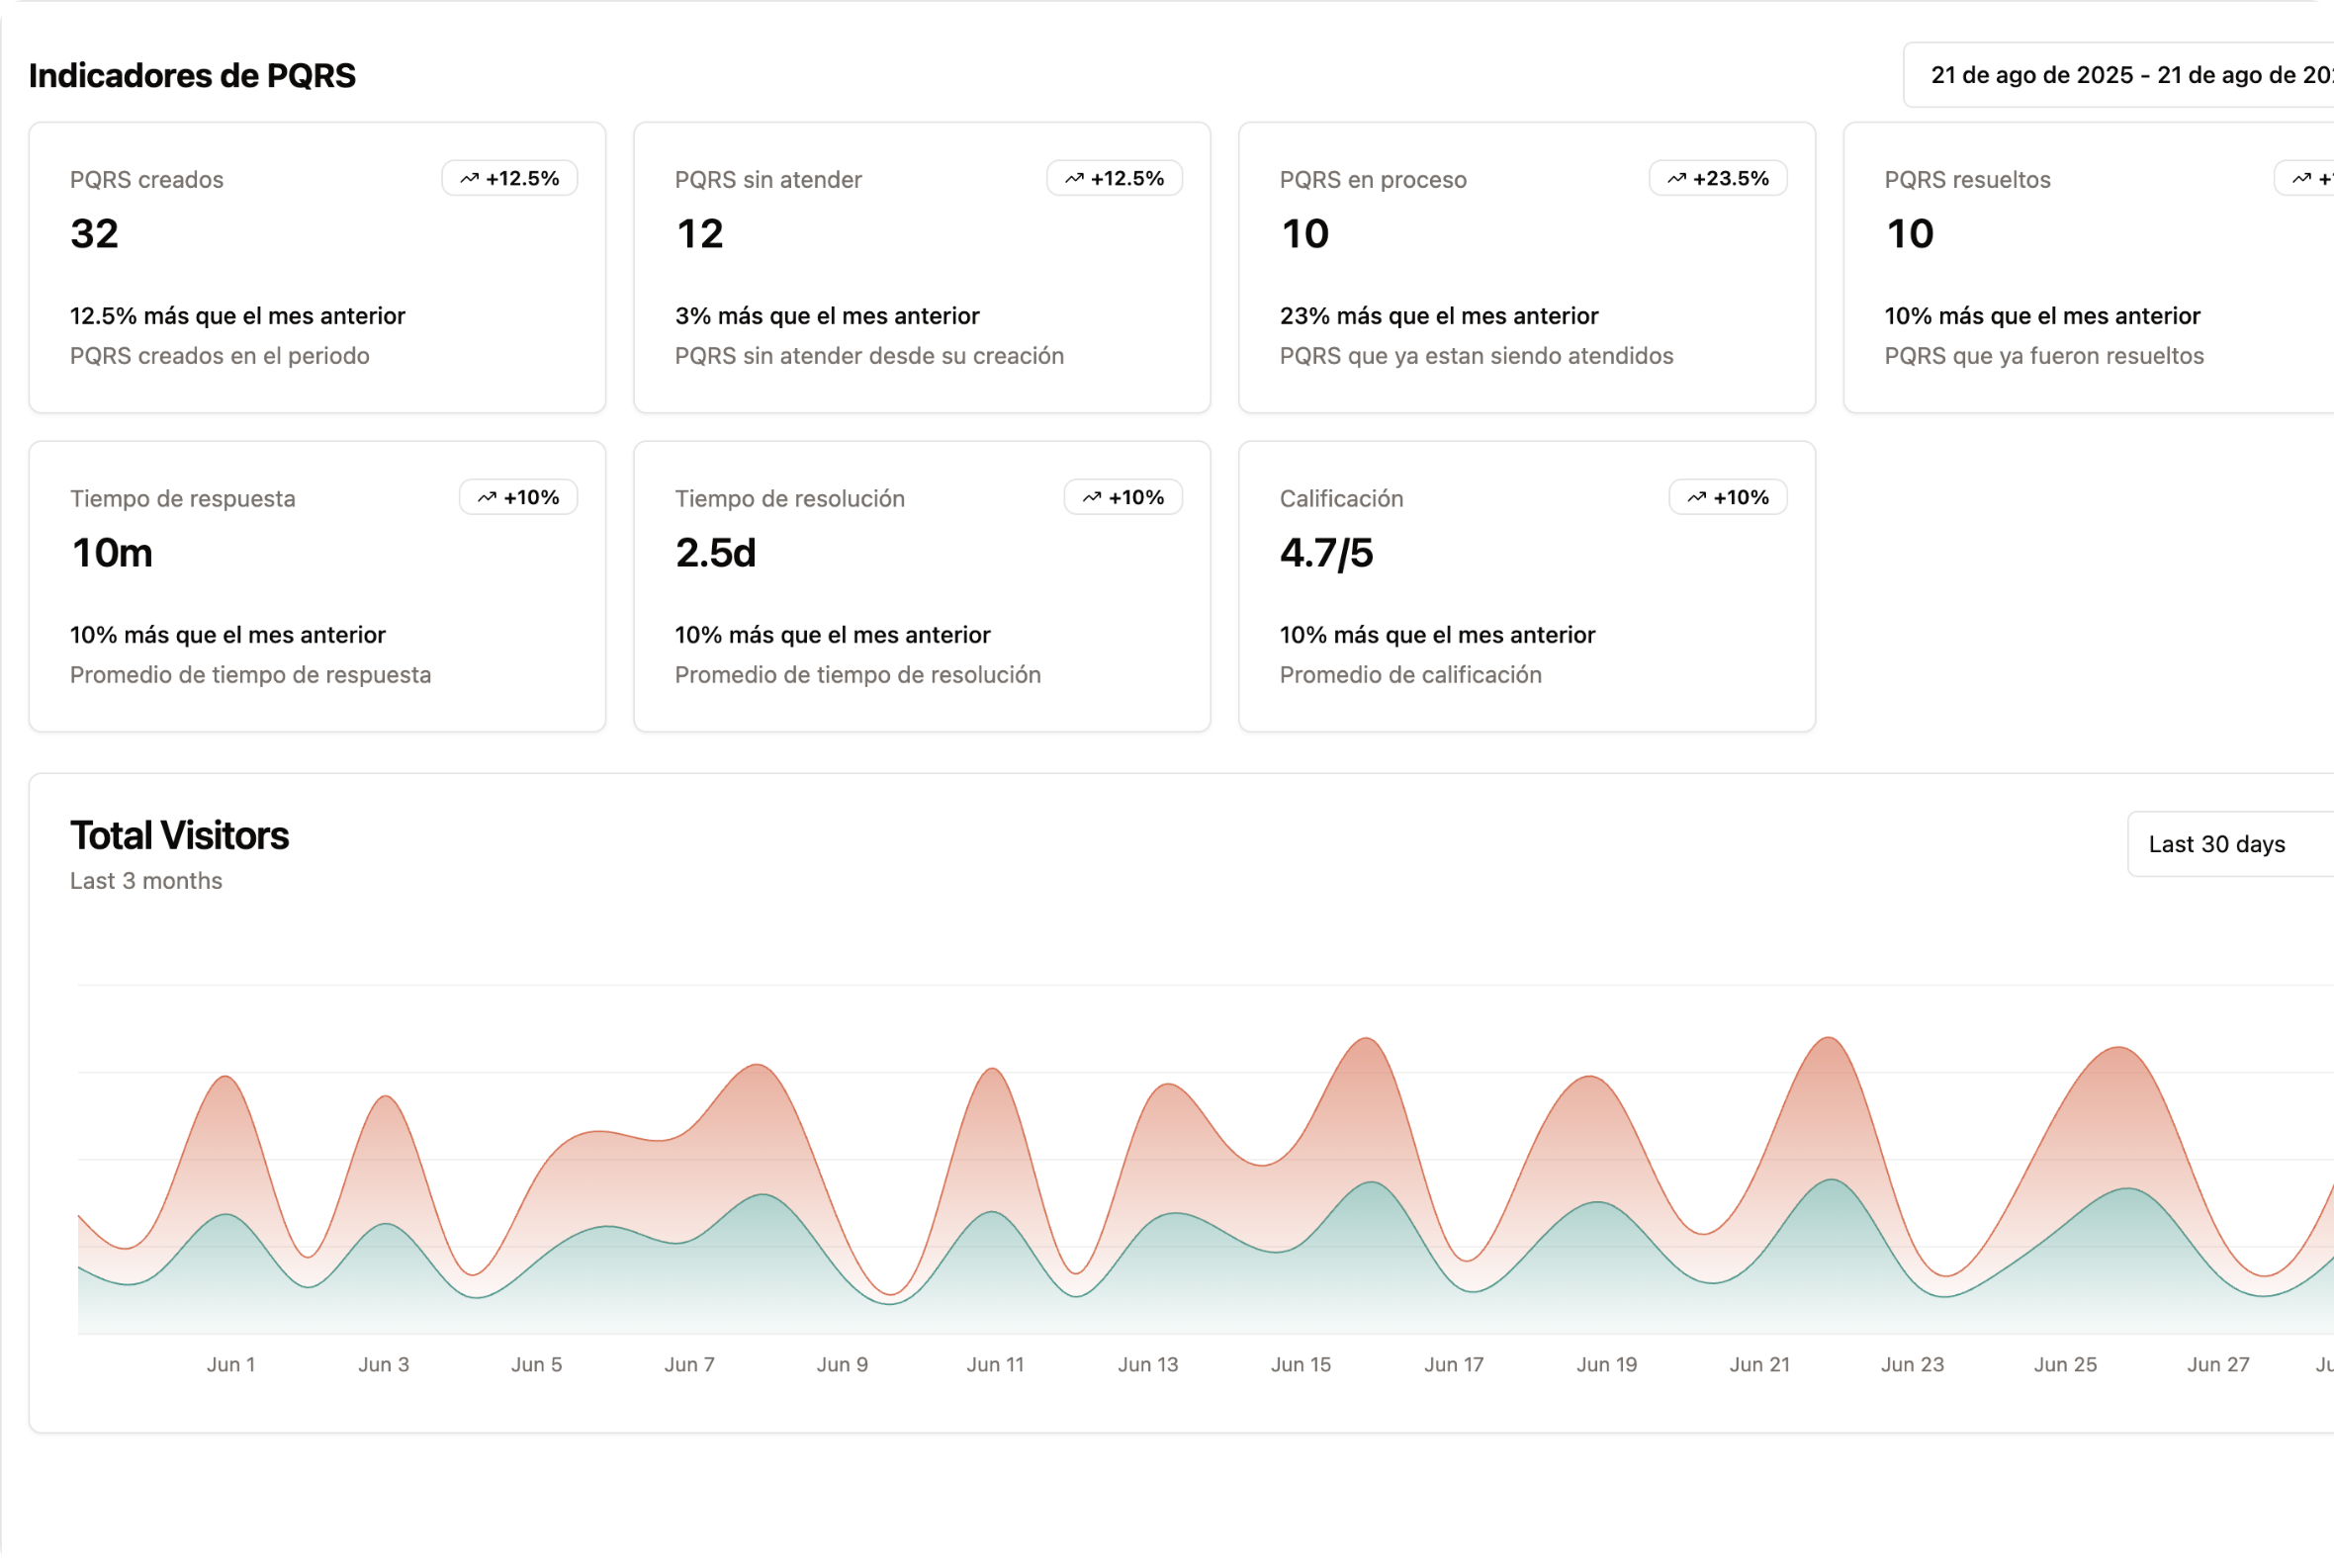Screen dimensions: 2334x1568
Task: Click the trend arrow on Tiempo de respuesta
Action: tap(489, 497)
